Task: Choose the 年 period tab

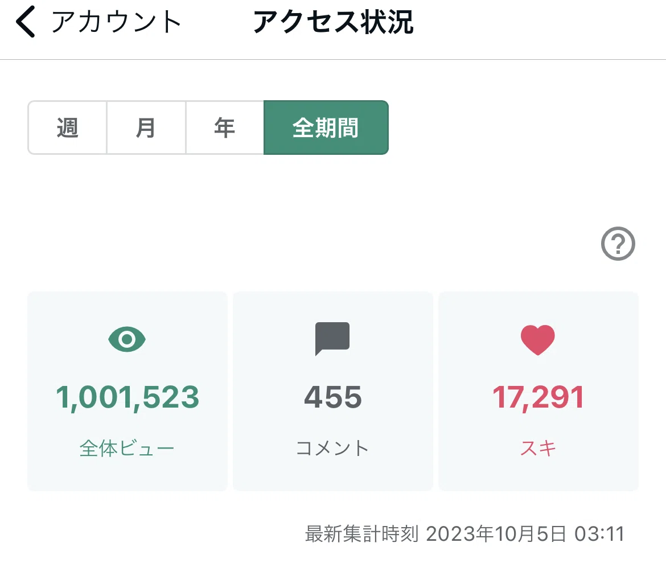Action: coord(225,128)
